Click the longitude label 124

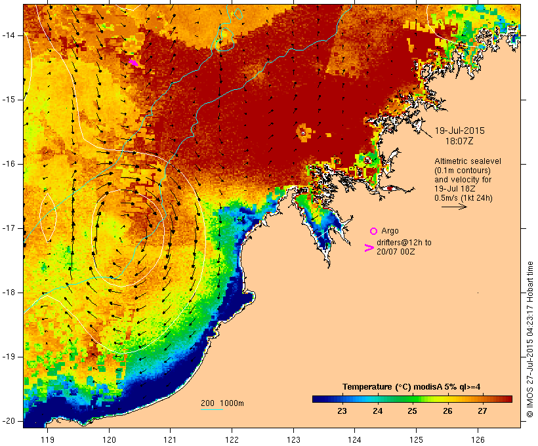(355, 440)
